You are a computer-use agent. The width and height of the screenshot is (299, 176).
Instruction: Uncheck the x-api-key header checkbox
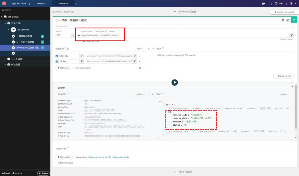57,56
